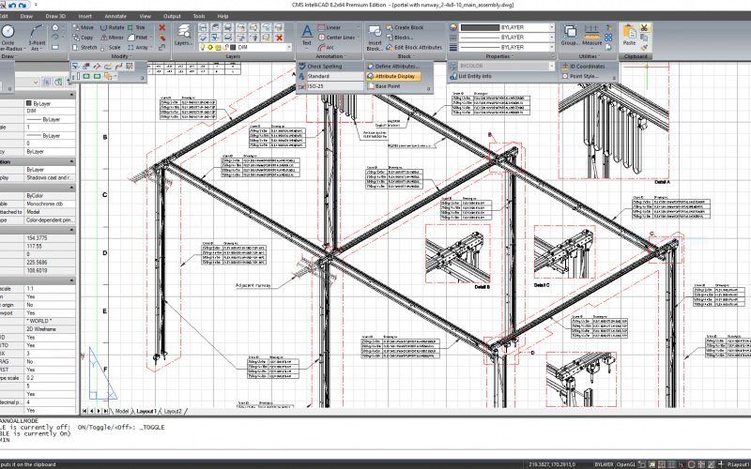Toggle Attribute Display option
The width and height of the screenshot is (751, 469).
tap(395, 76)
